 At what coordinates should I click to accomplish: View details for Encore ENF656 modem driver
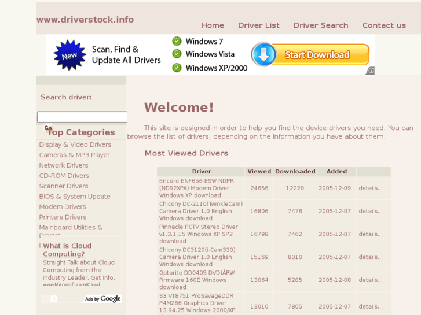point(370,188)
